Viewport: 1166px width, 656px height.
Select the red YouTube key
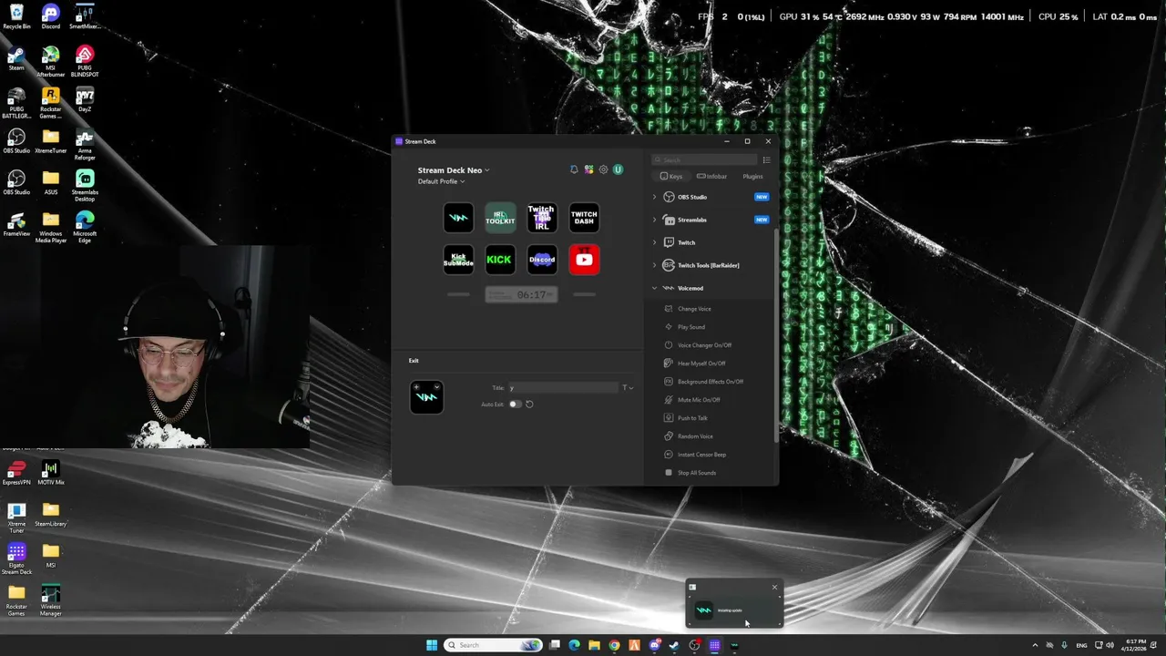[584, 260]
